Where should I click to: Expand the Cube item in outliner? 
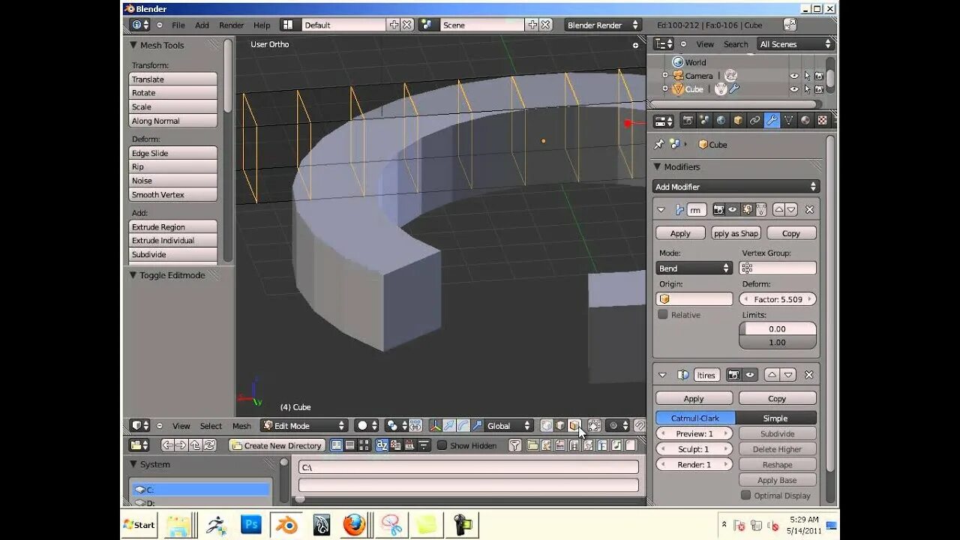pyautogui.click(x=664, y=89)
